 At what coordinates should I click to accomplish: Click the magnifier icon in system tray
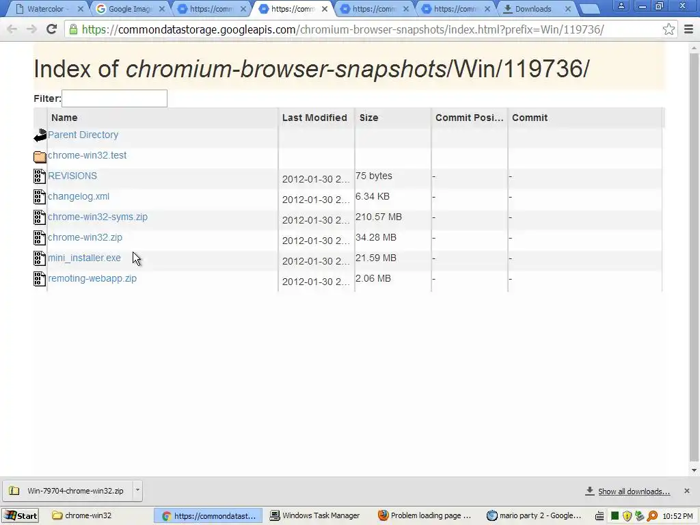[x=652, y=516]
